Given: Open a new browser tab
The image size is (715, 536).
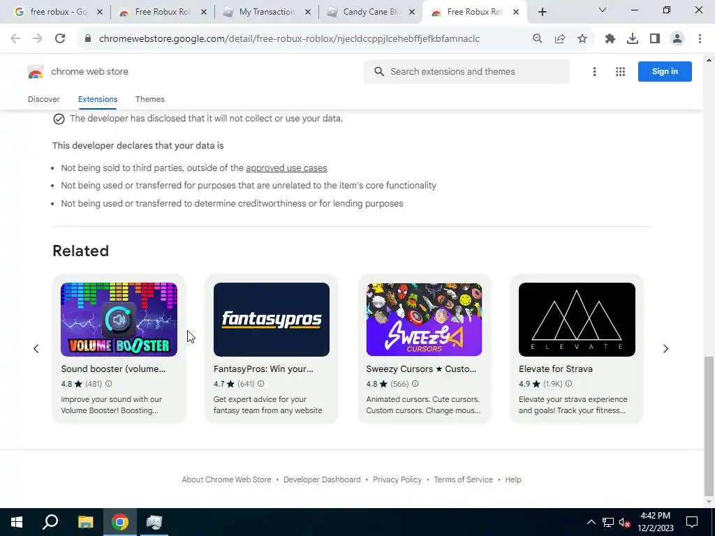Looking at the screenshot, I should point(542,13).
